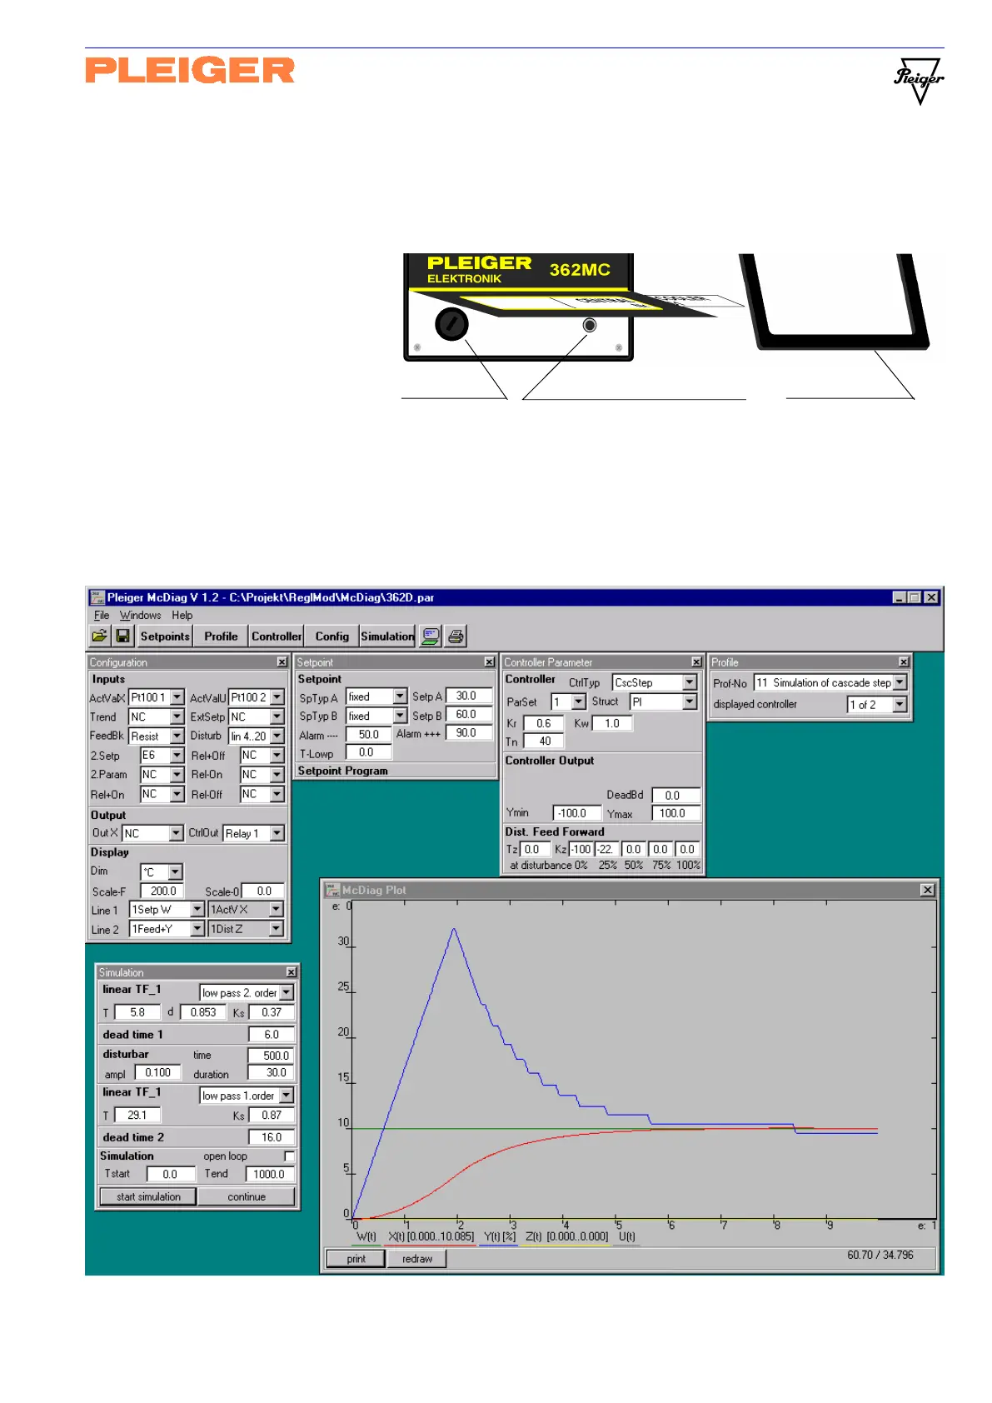Click the Tn field showing 40
The height and width of the screenshot is (1403, 992).
pos(544,741)
